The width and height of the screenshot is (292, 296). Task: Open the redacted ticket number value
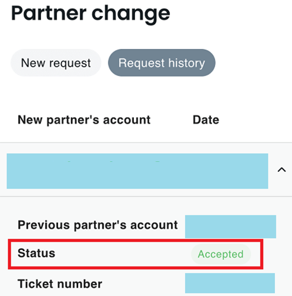click(230, 283)
